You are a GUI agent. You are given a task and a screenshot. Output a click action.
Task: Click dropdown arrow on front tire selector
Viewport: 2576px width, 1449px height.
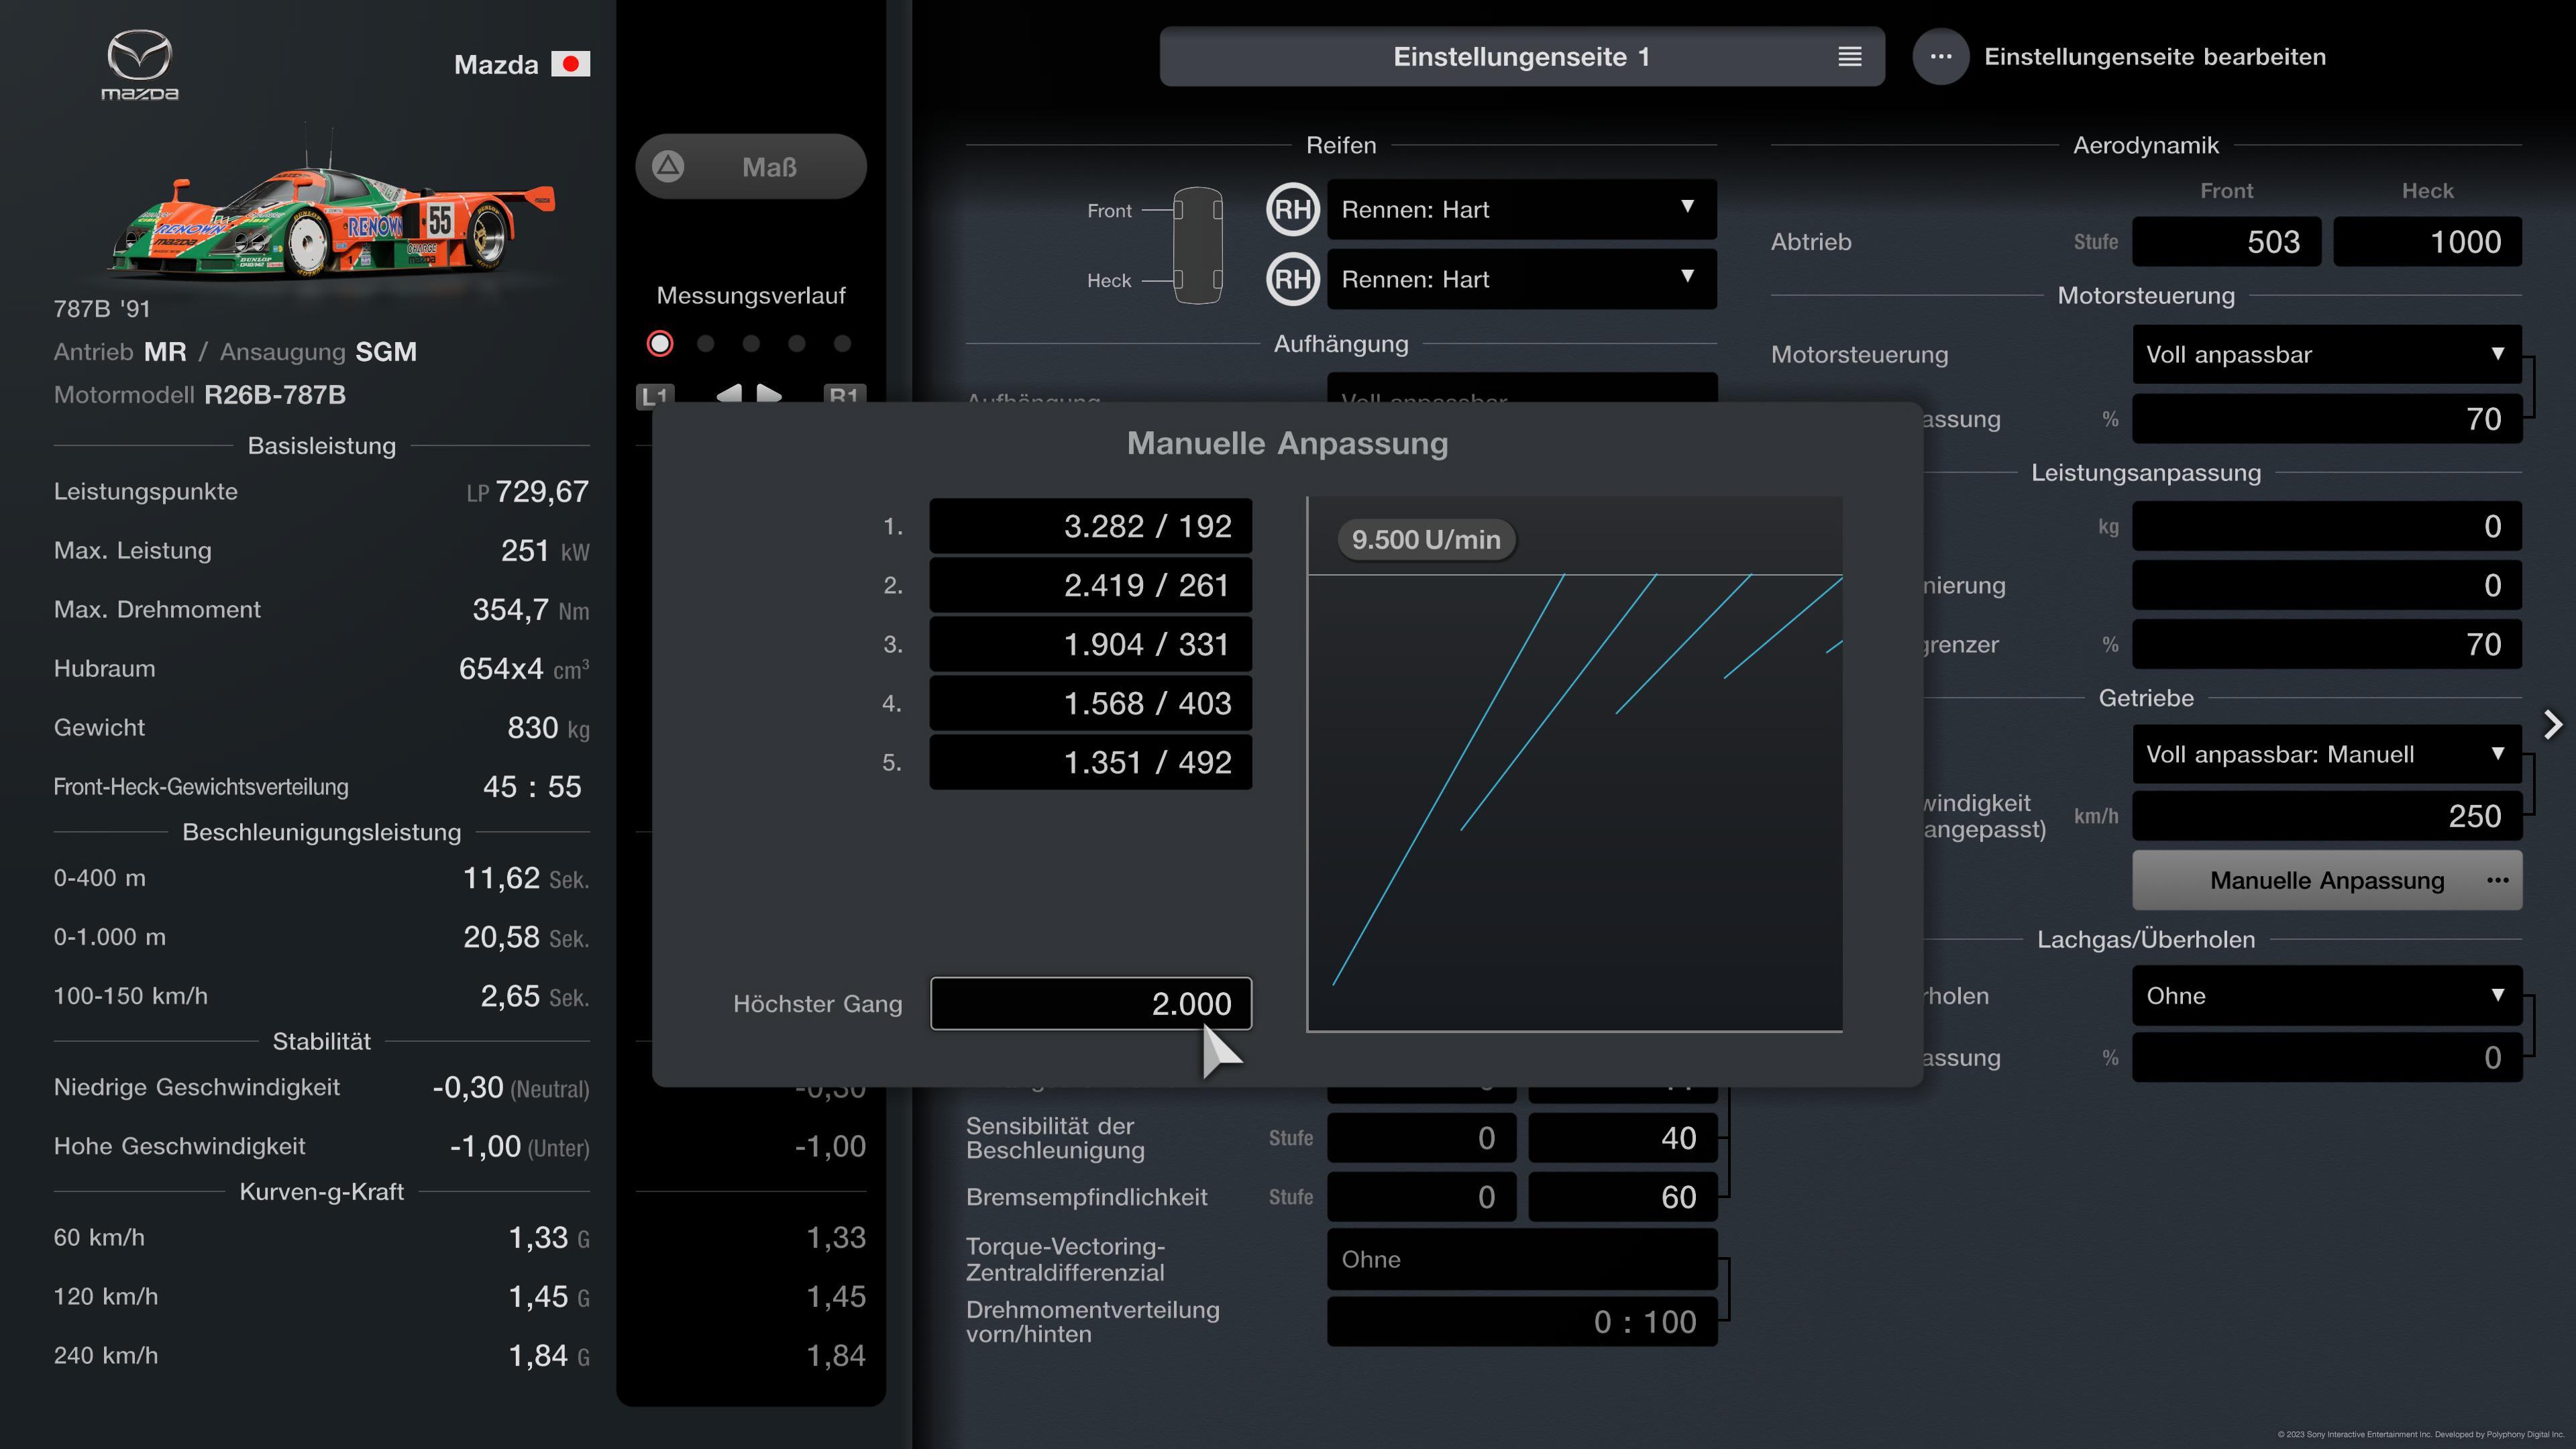tap(1688, 207)
